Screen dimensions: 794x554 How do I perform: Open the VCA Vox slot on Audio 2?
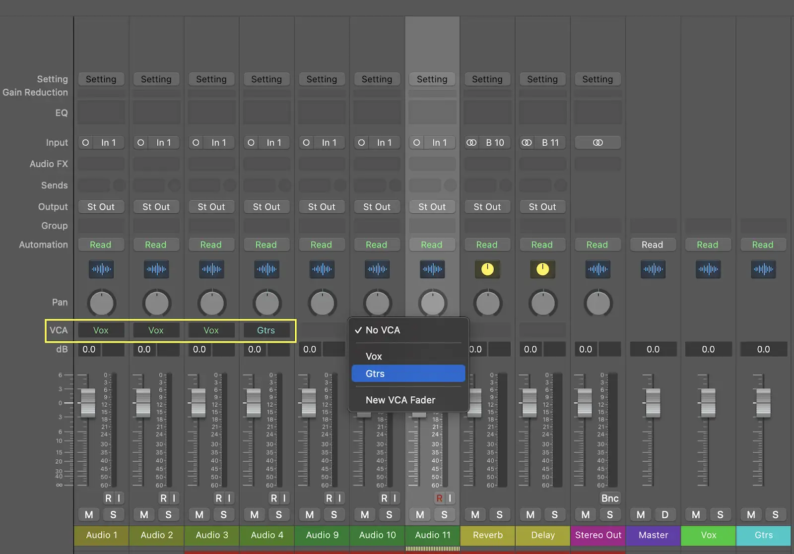[x=156, y=330]
